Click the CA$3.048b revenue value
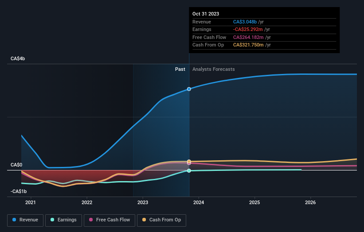This screenshot has width=364, height=232. point(245,22)
